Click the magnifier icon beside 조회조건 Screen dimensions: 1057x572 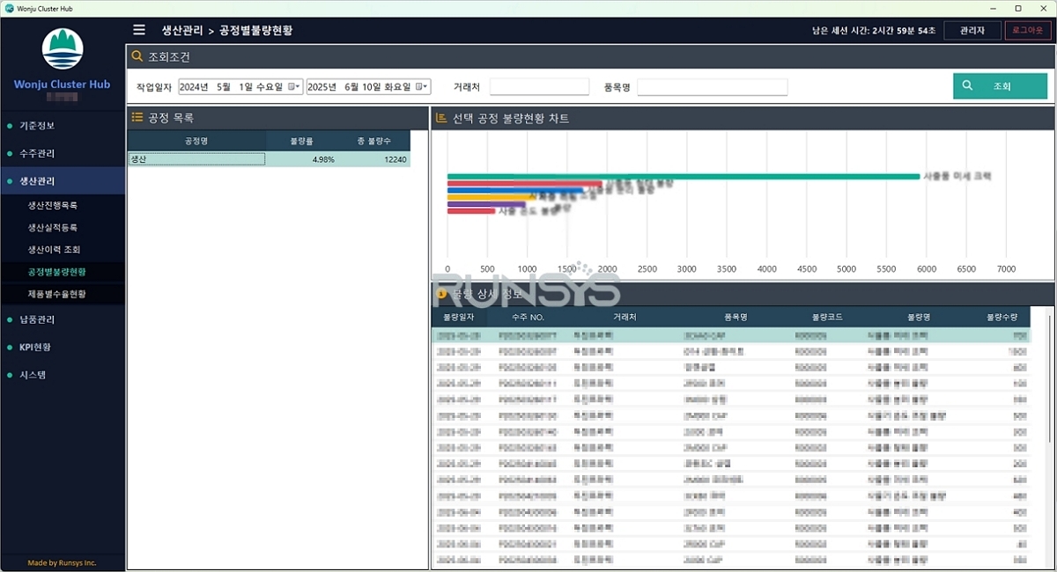137,57
